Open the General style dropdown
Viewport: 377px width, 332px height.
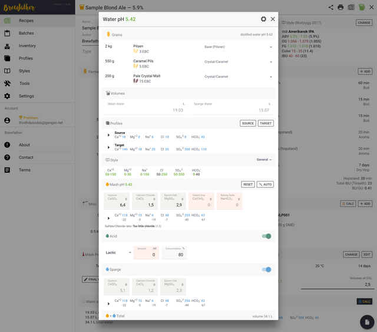264,160
